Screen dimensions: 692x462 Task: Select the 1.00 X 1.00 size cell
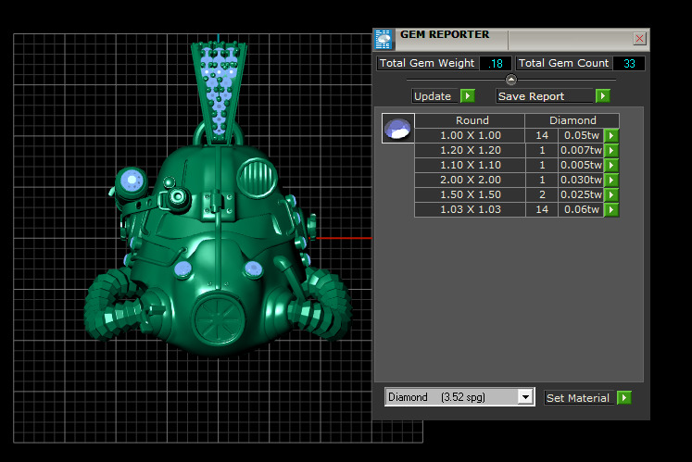coord(470,135)
